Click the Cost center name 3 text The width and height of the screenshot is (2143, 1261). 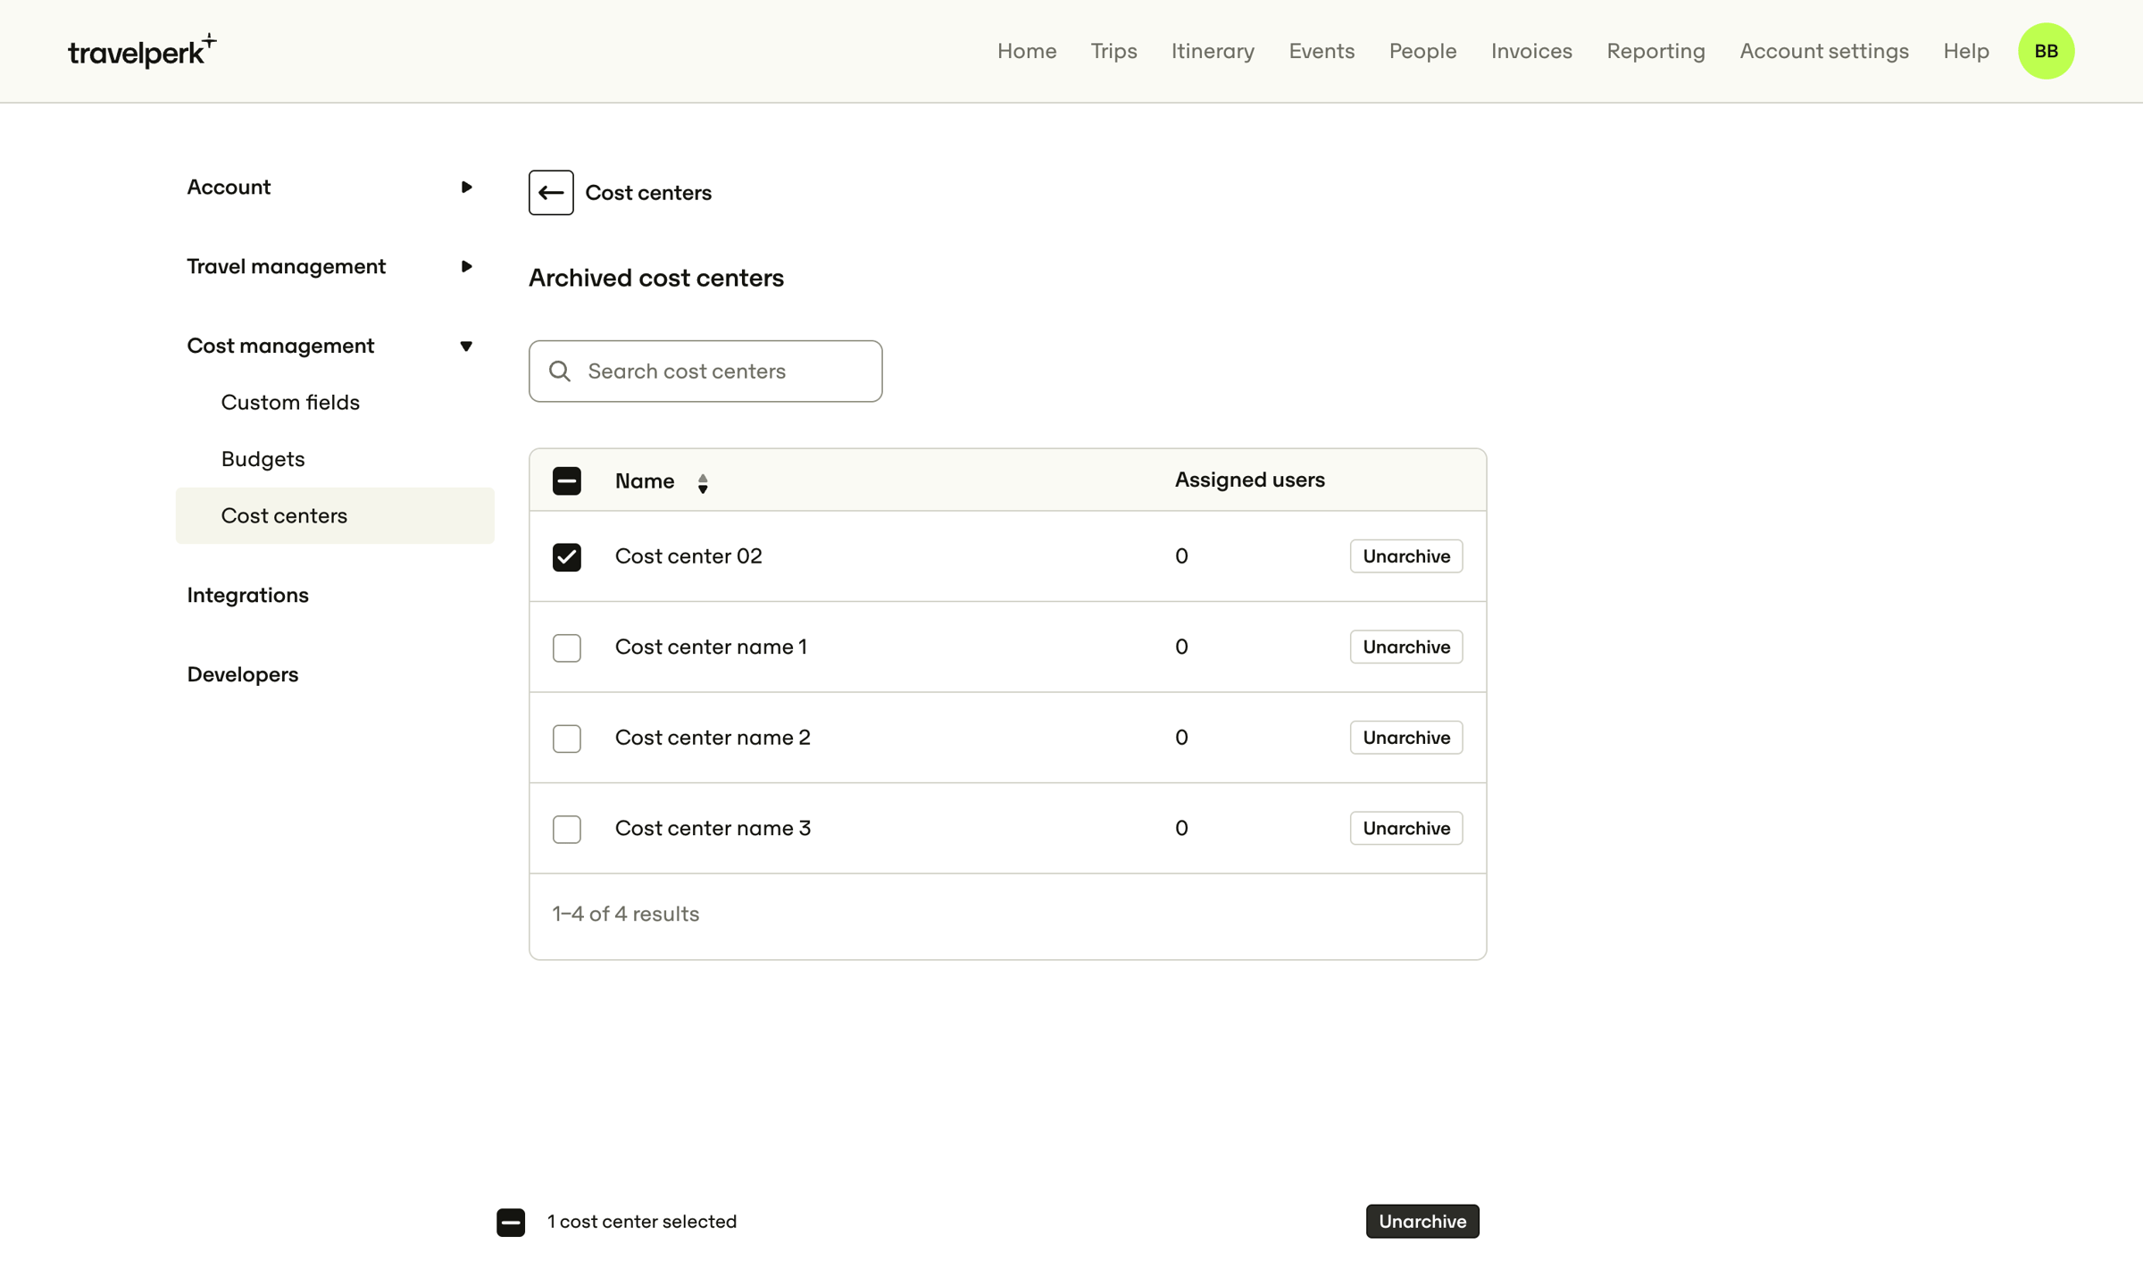(x=713, y=829)
